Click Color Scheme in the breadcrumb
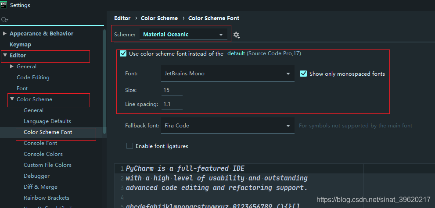Screen dimensions: 435x208 [x=159, y=18]
